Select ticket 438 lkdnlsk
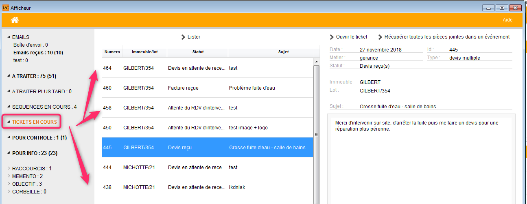 pyautogui.click(x=208, y=187)
